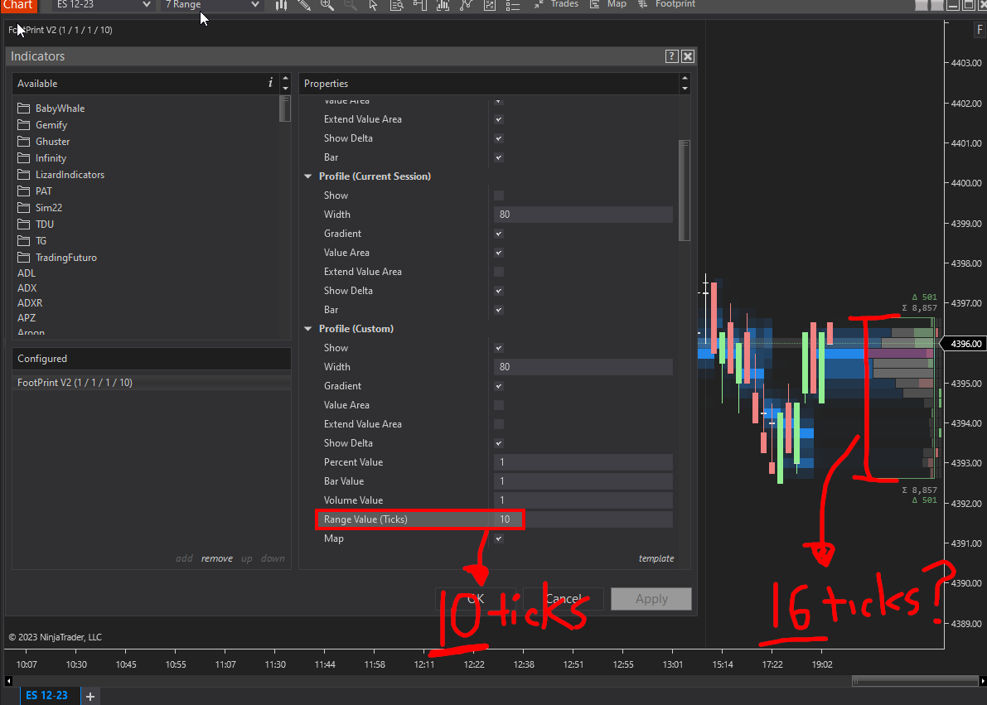Click the Chart menu at top left
The width and height of the screenshot is (987, 705).
pyautogui.click(x=18, y=5)
